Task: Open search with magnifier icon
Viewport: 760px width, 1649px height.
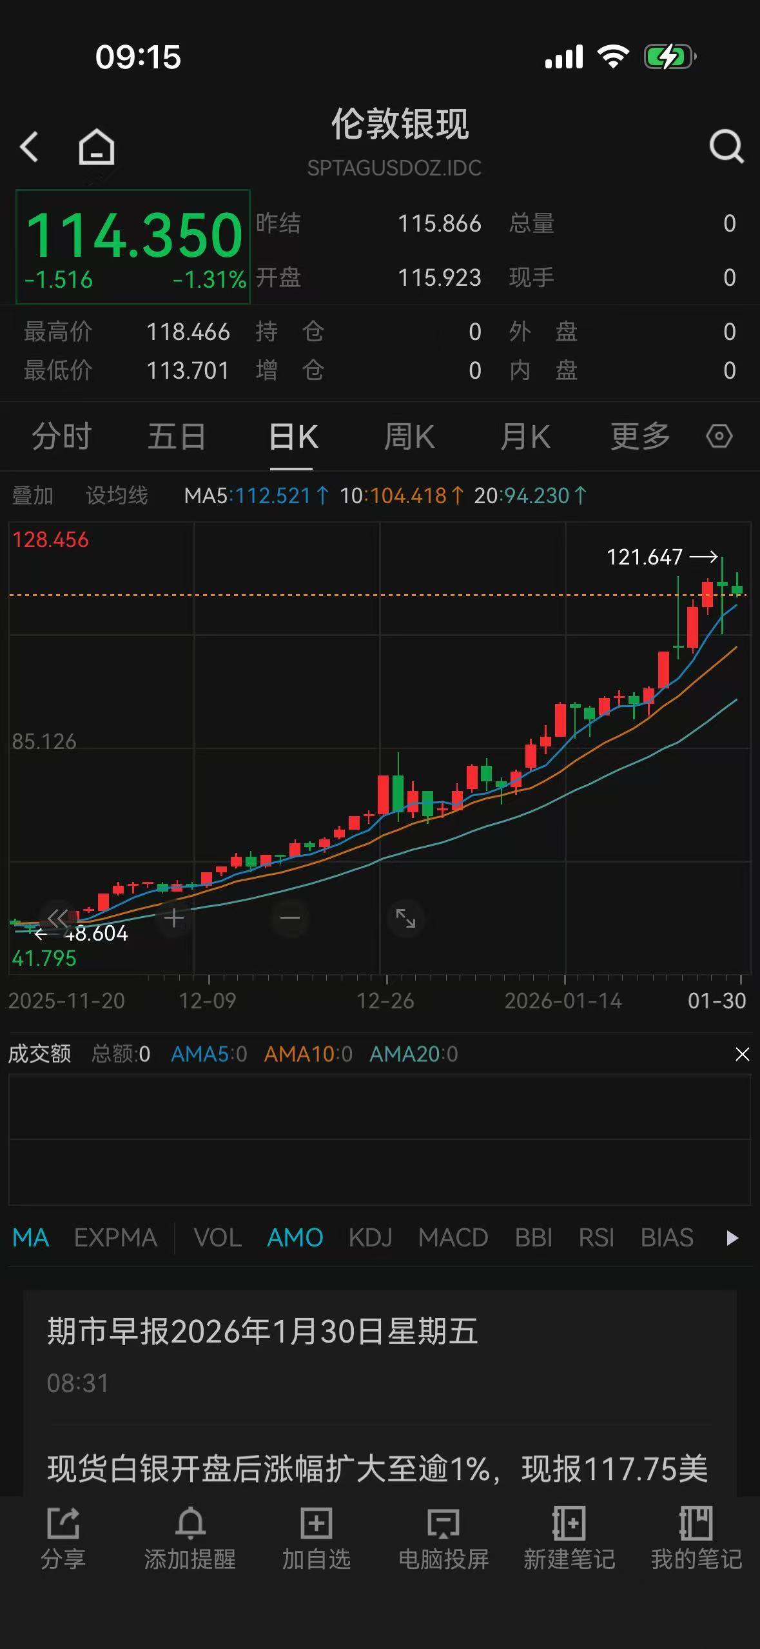Action: point(726,147)
